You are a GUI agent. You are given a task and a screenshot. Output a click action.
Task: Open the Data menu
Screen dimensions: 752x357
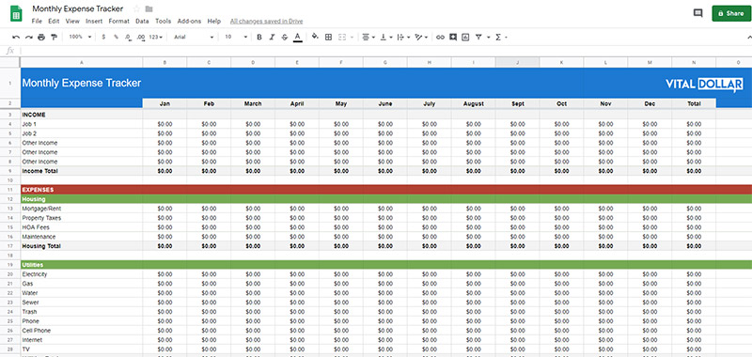[x=142, y=21]
